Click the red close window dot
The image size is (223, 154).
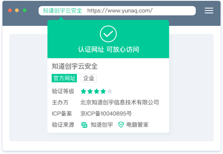(x=10, y=11)
